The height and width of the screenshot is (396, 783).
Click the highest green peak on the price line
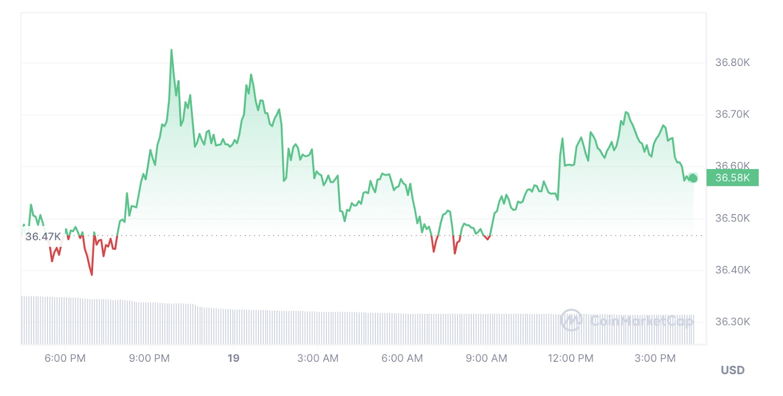(x=171, y=50)
